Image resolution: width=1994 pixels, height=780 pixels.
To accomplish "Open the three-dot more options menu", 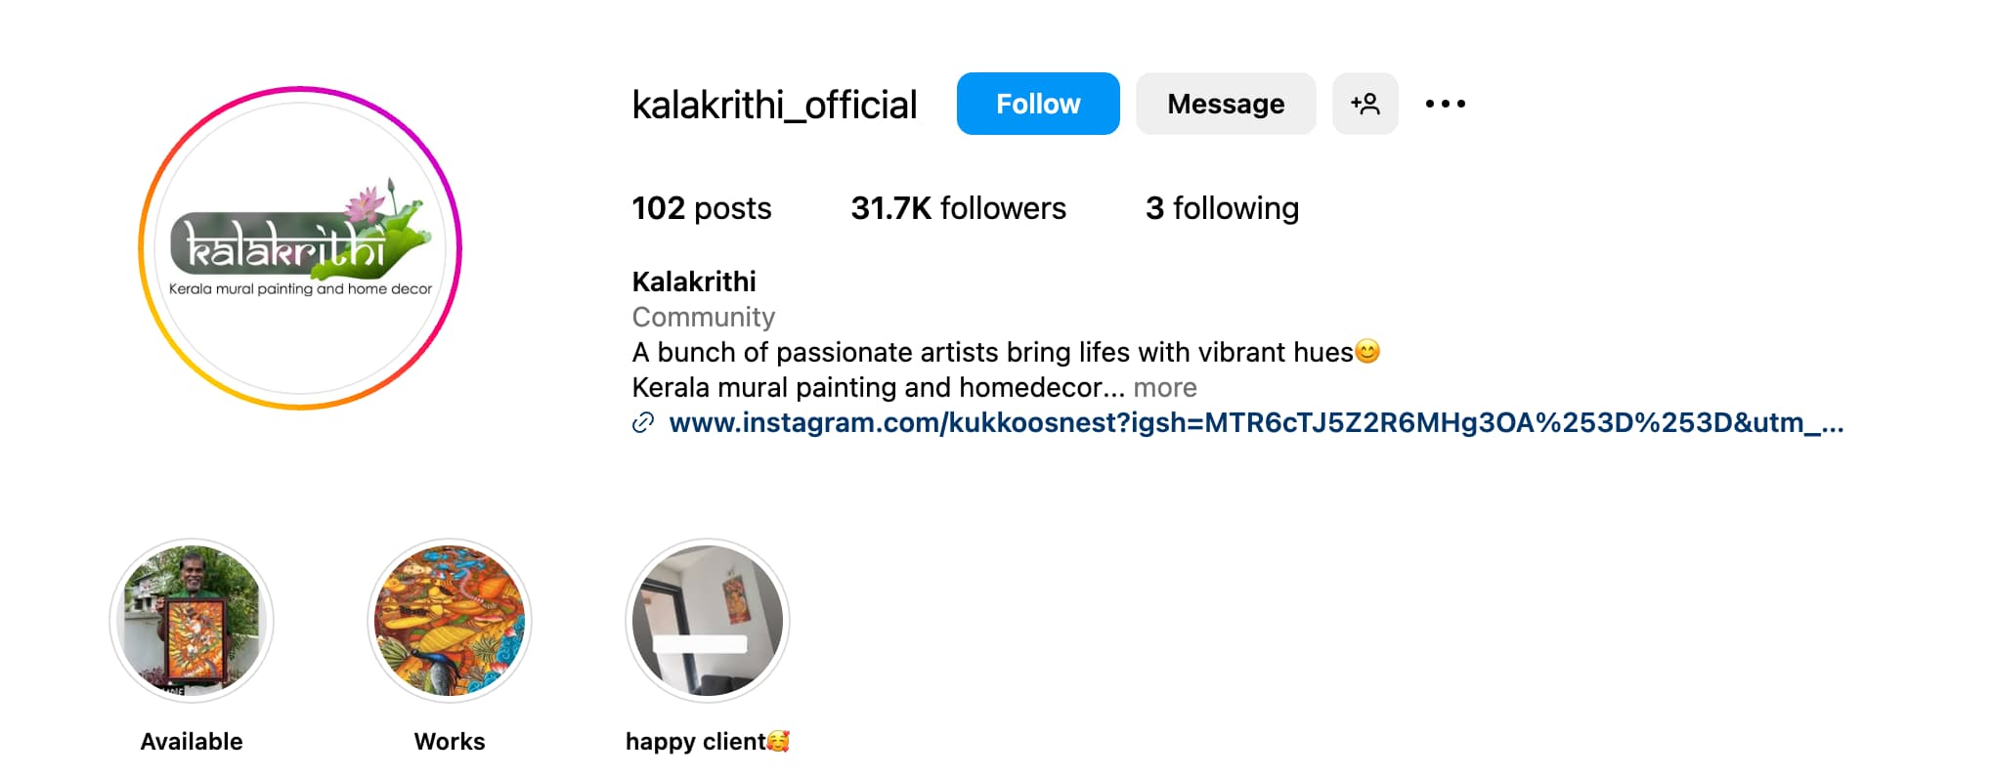I will tap(1445, 104).
